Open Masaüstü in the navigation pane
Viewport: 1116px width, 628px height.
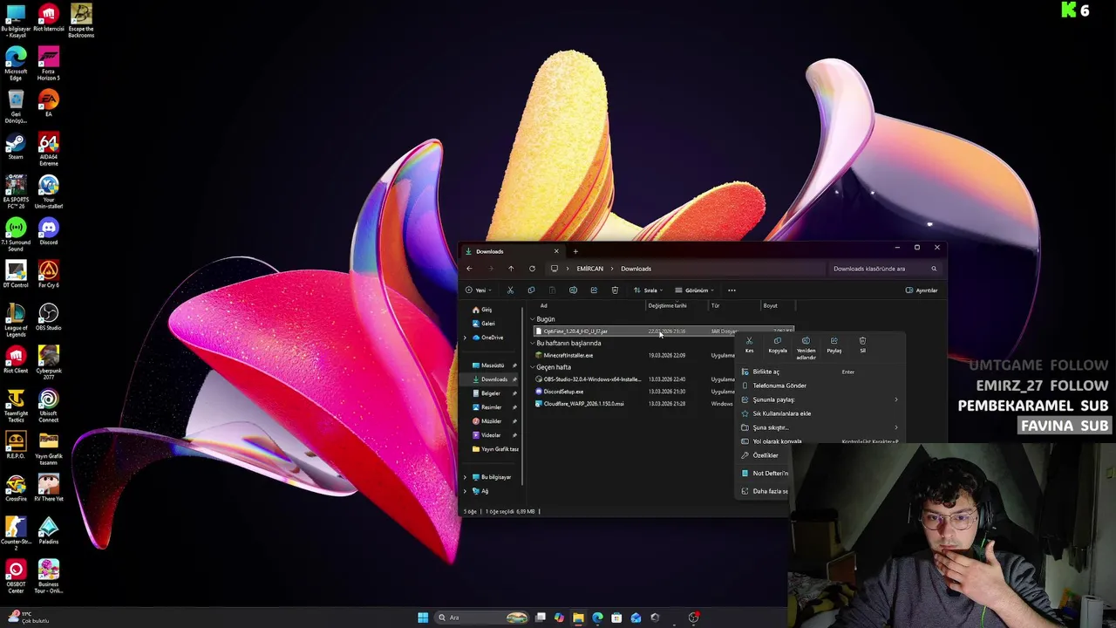493,365
